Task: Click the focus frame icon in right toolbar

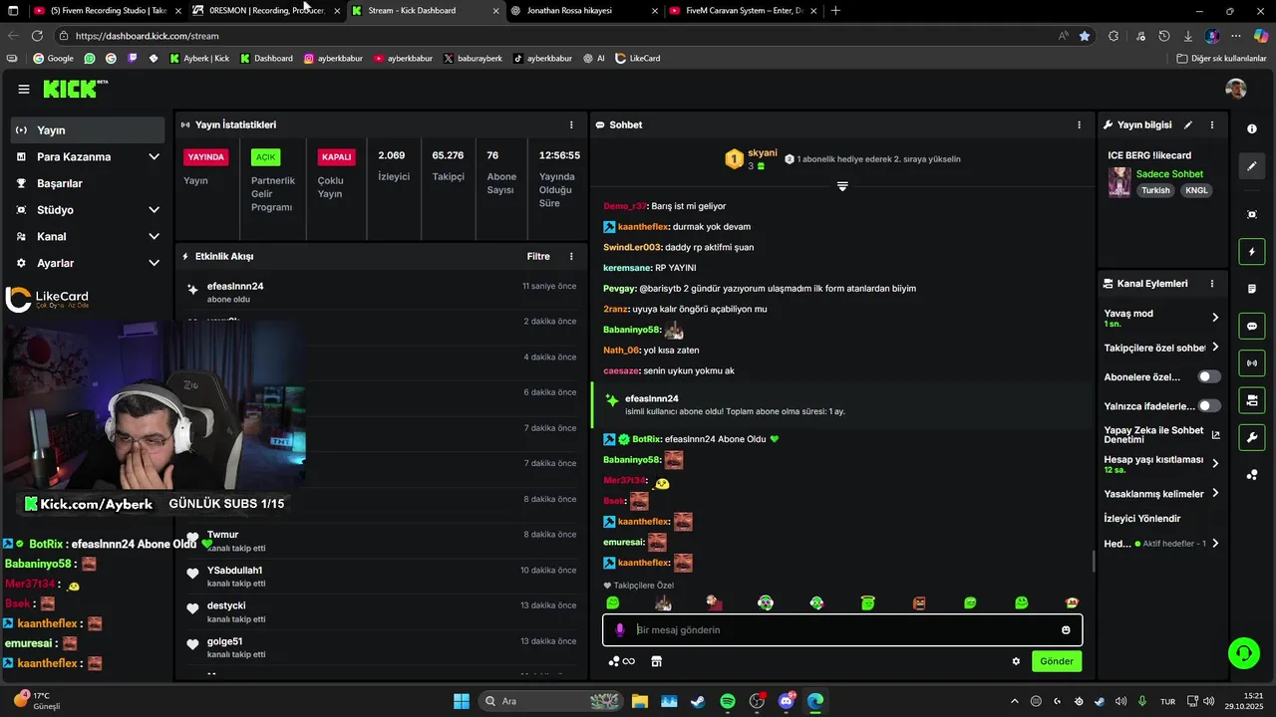Action: (x=1252, y=215)
